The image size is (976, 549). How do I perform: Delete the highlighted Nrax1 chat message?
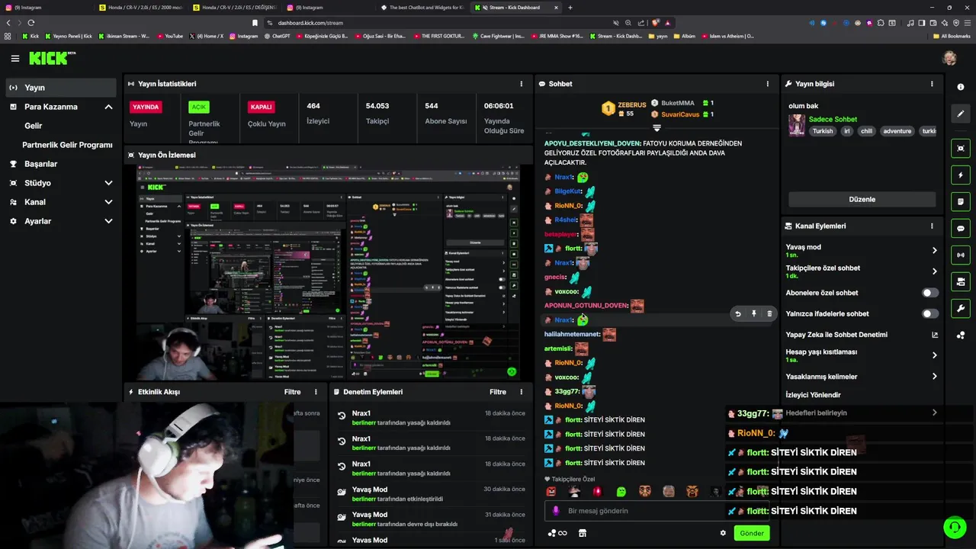pyautogui.click(x=769, y=313)
